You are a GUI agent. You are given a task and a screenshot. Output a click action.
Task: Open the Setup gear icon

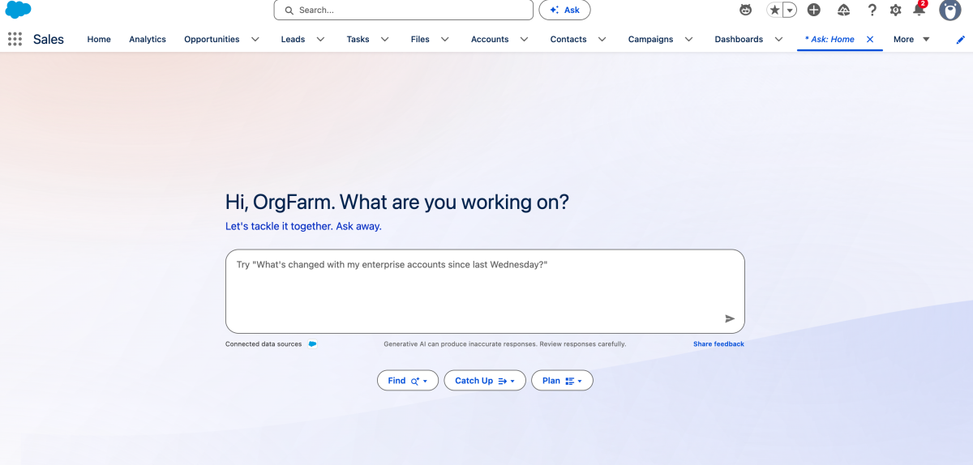[895, 10]
